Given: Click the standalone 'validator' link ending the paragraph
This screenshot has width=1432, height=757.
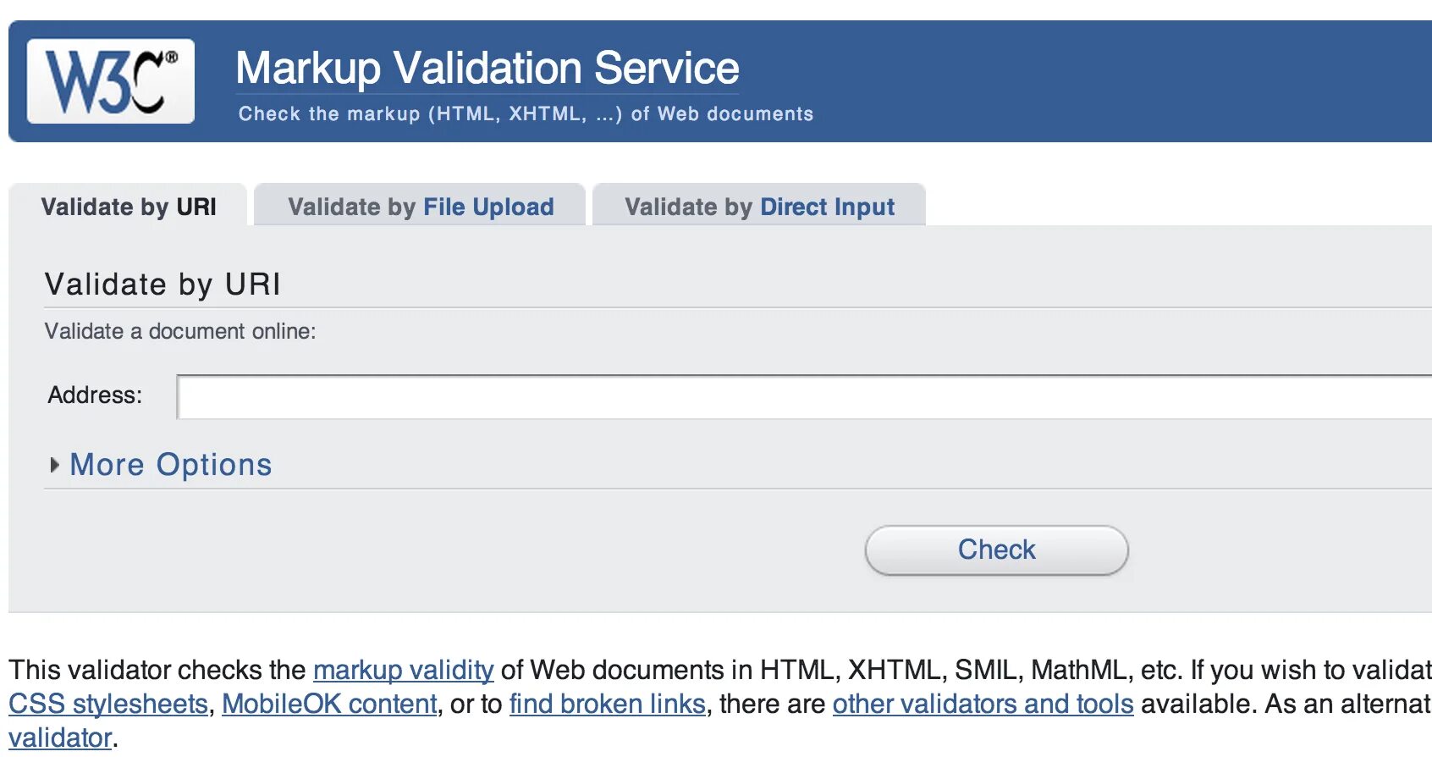Looking at the screenshot, I should 60,738.
